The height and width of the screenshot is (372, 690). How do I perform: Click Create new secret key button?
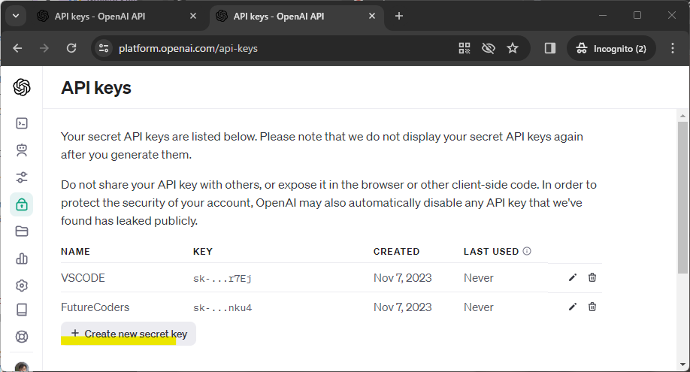tap(129, 334)
